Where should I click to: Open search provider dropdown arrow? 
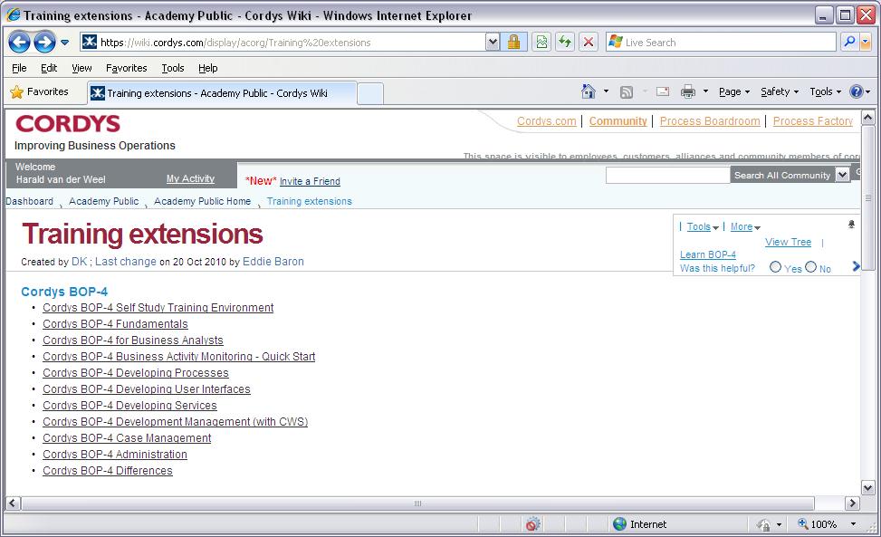point(866,43)
